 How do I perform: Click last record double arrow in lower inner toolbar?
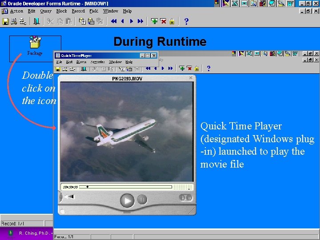click(170, 68)
